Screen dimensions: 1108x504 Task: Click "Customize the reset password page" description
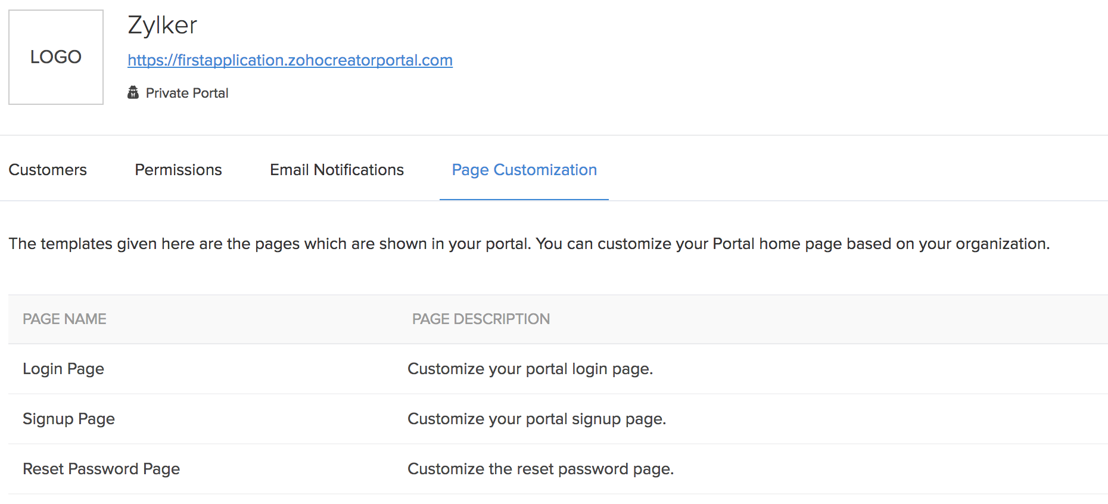[x=540, y=469]
